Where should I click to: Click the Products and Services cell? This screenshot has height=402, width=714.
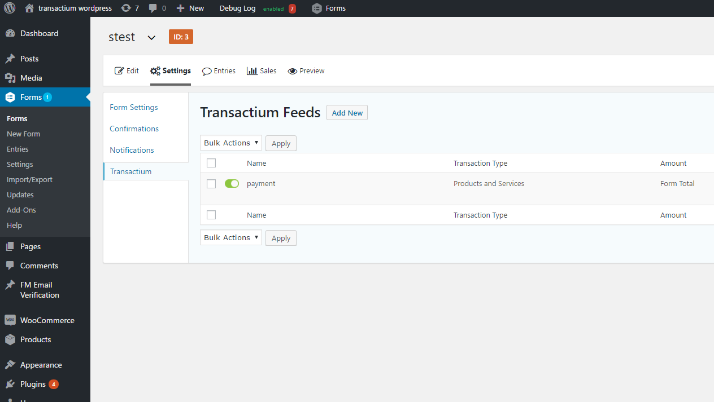[x=489, y=184]
